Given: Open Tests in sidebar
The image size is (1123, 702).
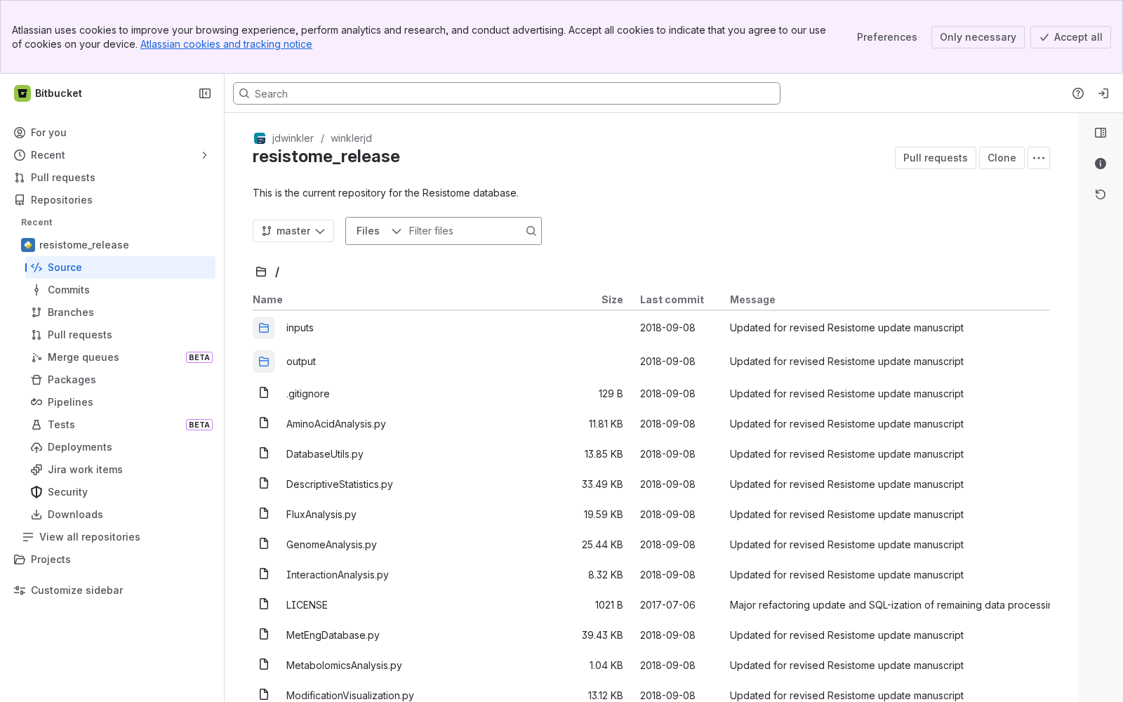Looking at the screenshot, I should click(x=120, y=425).
